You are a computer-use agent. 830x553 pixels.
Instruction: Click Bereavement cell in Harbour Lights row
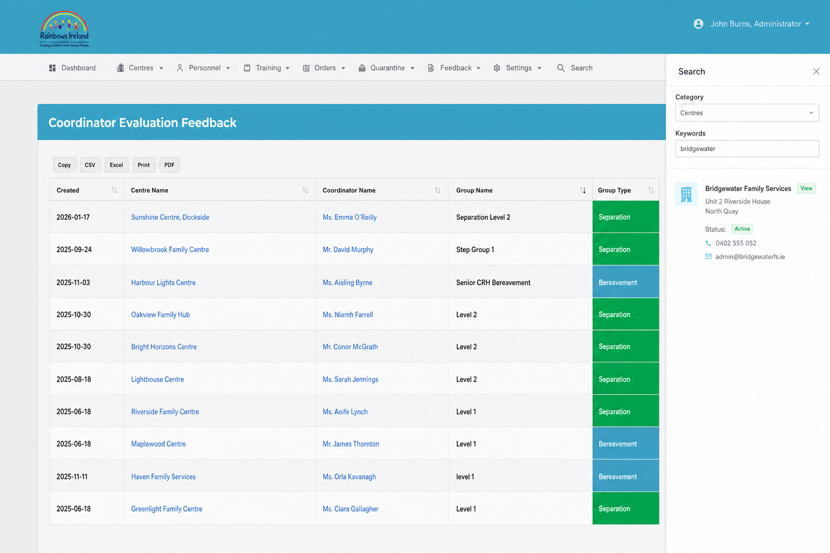tap(626, 282)
